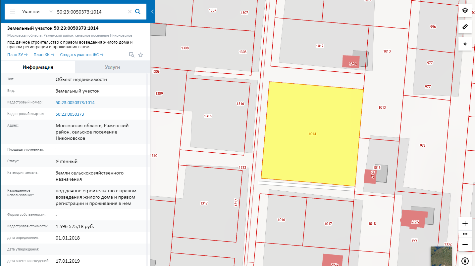475x266 pixels.
Task: Click the find-on-map icon beside star
Action: coord(132,55)
